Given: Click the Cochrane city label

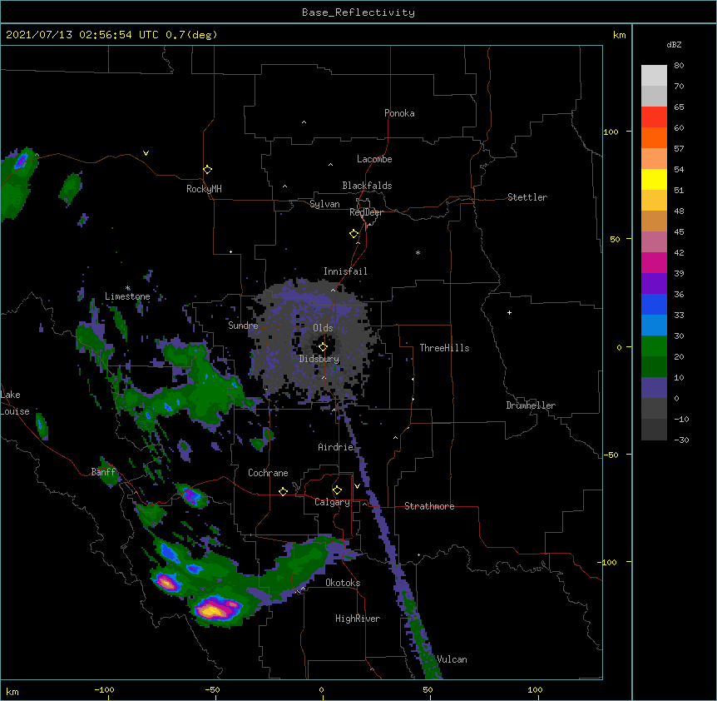Looking at the screenshot, I should coord(268,473).
